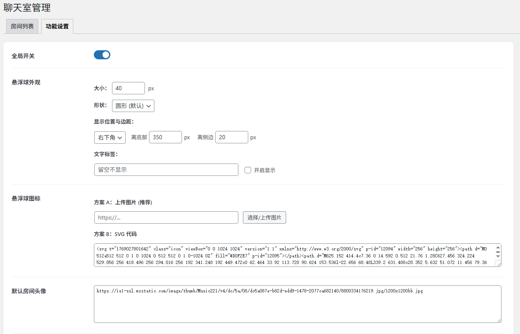This screenshot has height=334, width=520.
Task: Switch to the 房间列表 tab
Action: click(x=22, y=26)
